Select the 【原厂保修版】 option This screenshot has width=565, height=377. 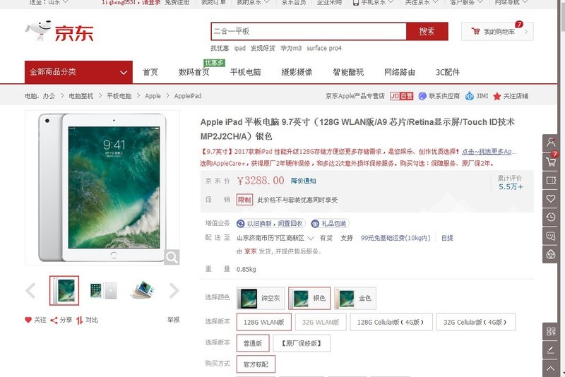click(302, 343)
